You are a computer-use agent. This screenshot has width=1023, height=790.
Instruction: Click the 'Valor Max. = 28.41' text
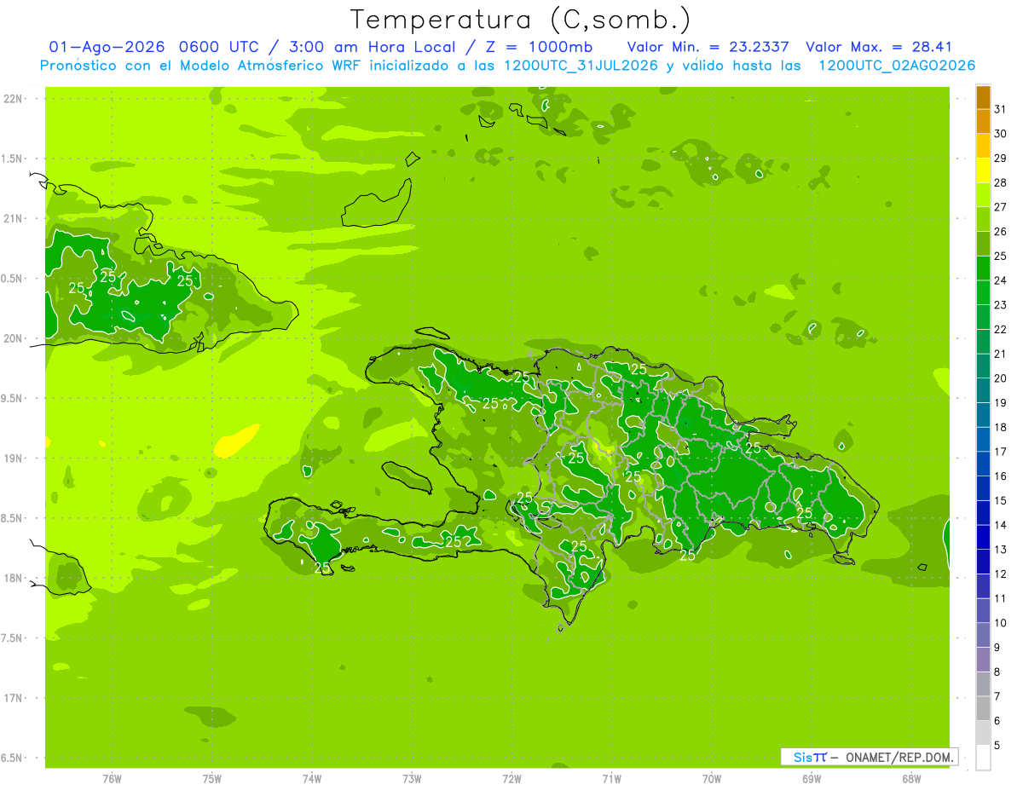pos(879,47)
